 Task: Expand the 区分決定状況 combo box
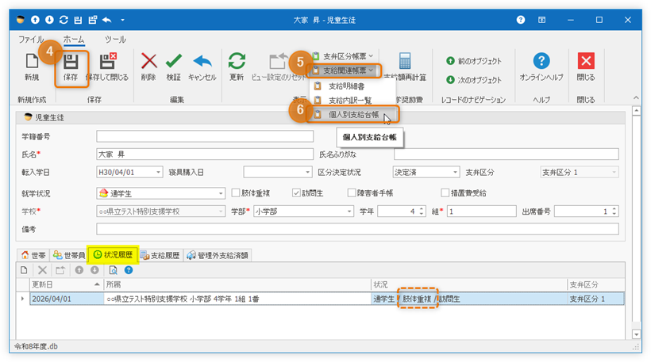pyautogui.click(x=455, y=172)
